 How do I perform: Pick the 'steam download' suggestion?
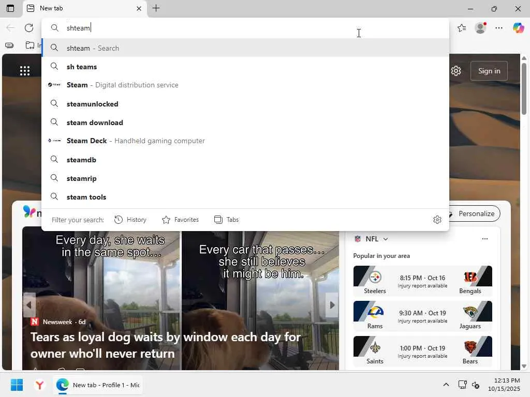pos(245,123)
